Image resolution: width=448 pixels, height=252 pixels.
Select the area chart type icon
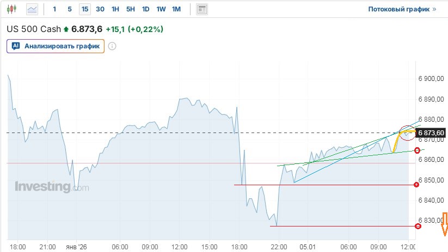33,9
